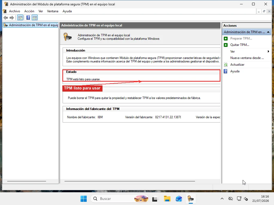Click Quitar TPM... action
The width and height of the screenshot is (274, 205).
pos(239,45)
